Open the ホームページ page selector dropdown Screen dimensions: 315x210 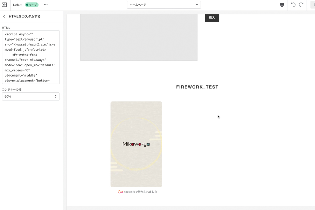coord(164,5)
